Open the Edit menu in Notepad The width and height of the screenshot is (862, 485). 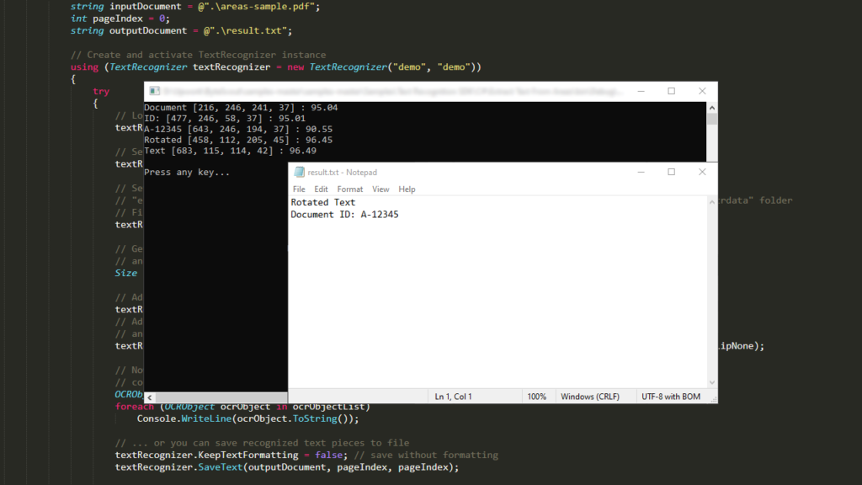[x=322, y=189]
